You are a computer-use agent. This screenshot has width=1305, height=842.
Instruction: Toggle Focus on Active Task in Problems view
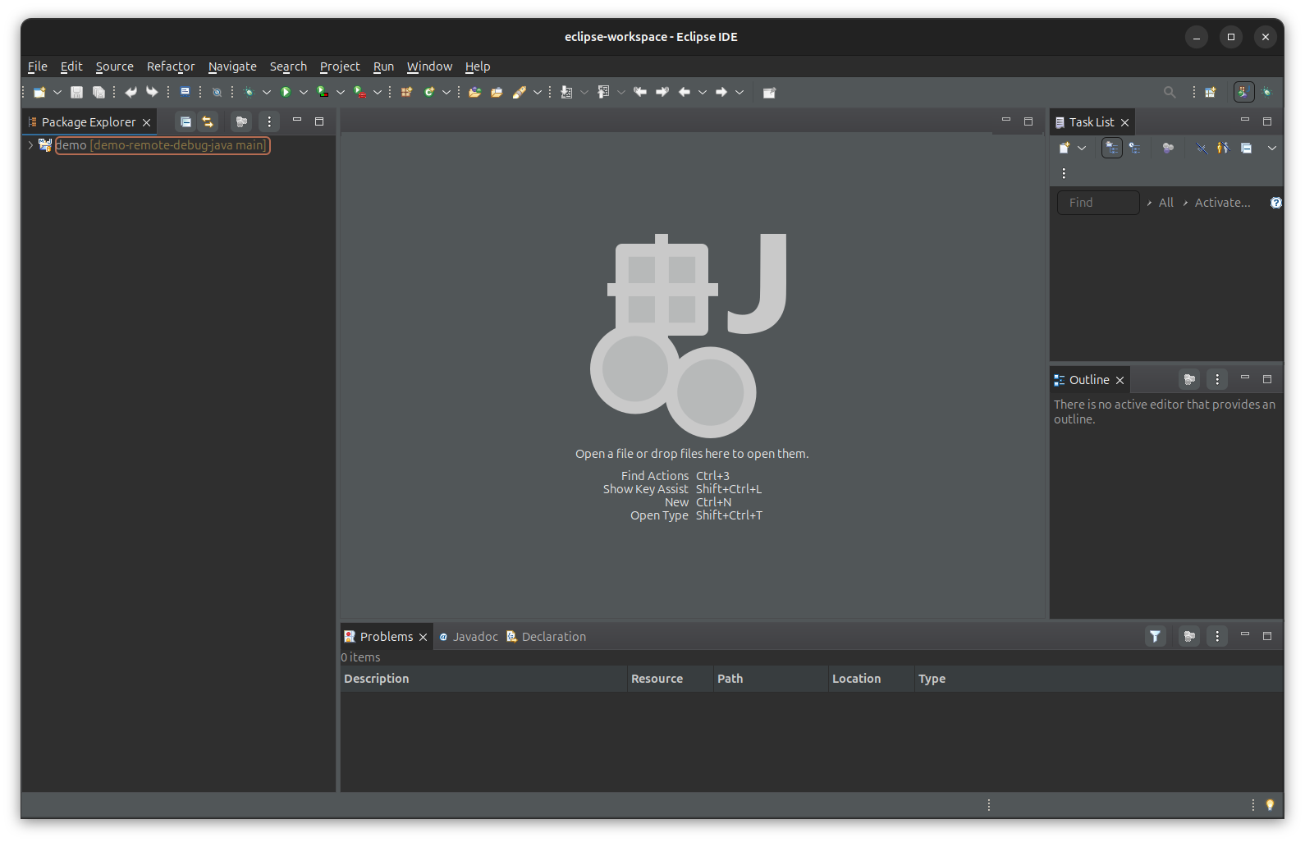pyautogui.click(x=1189, y=636)
